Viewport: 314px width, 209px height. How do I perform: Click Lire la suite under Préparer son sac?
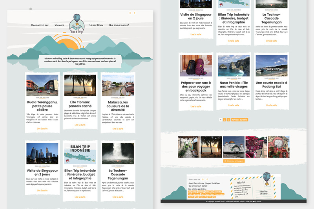pyautogui.click(x=196, y=106)
